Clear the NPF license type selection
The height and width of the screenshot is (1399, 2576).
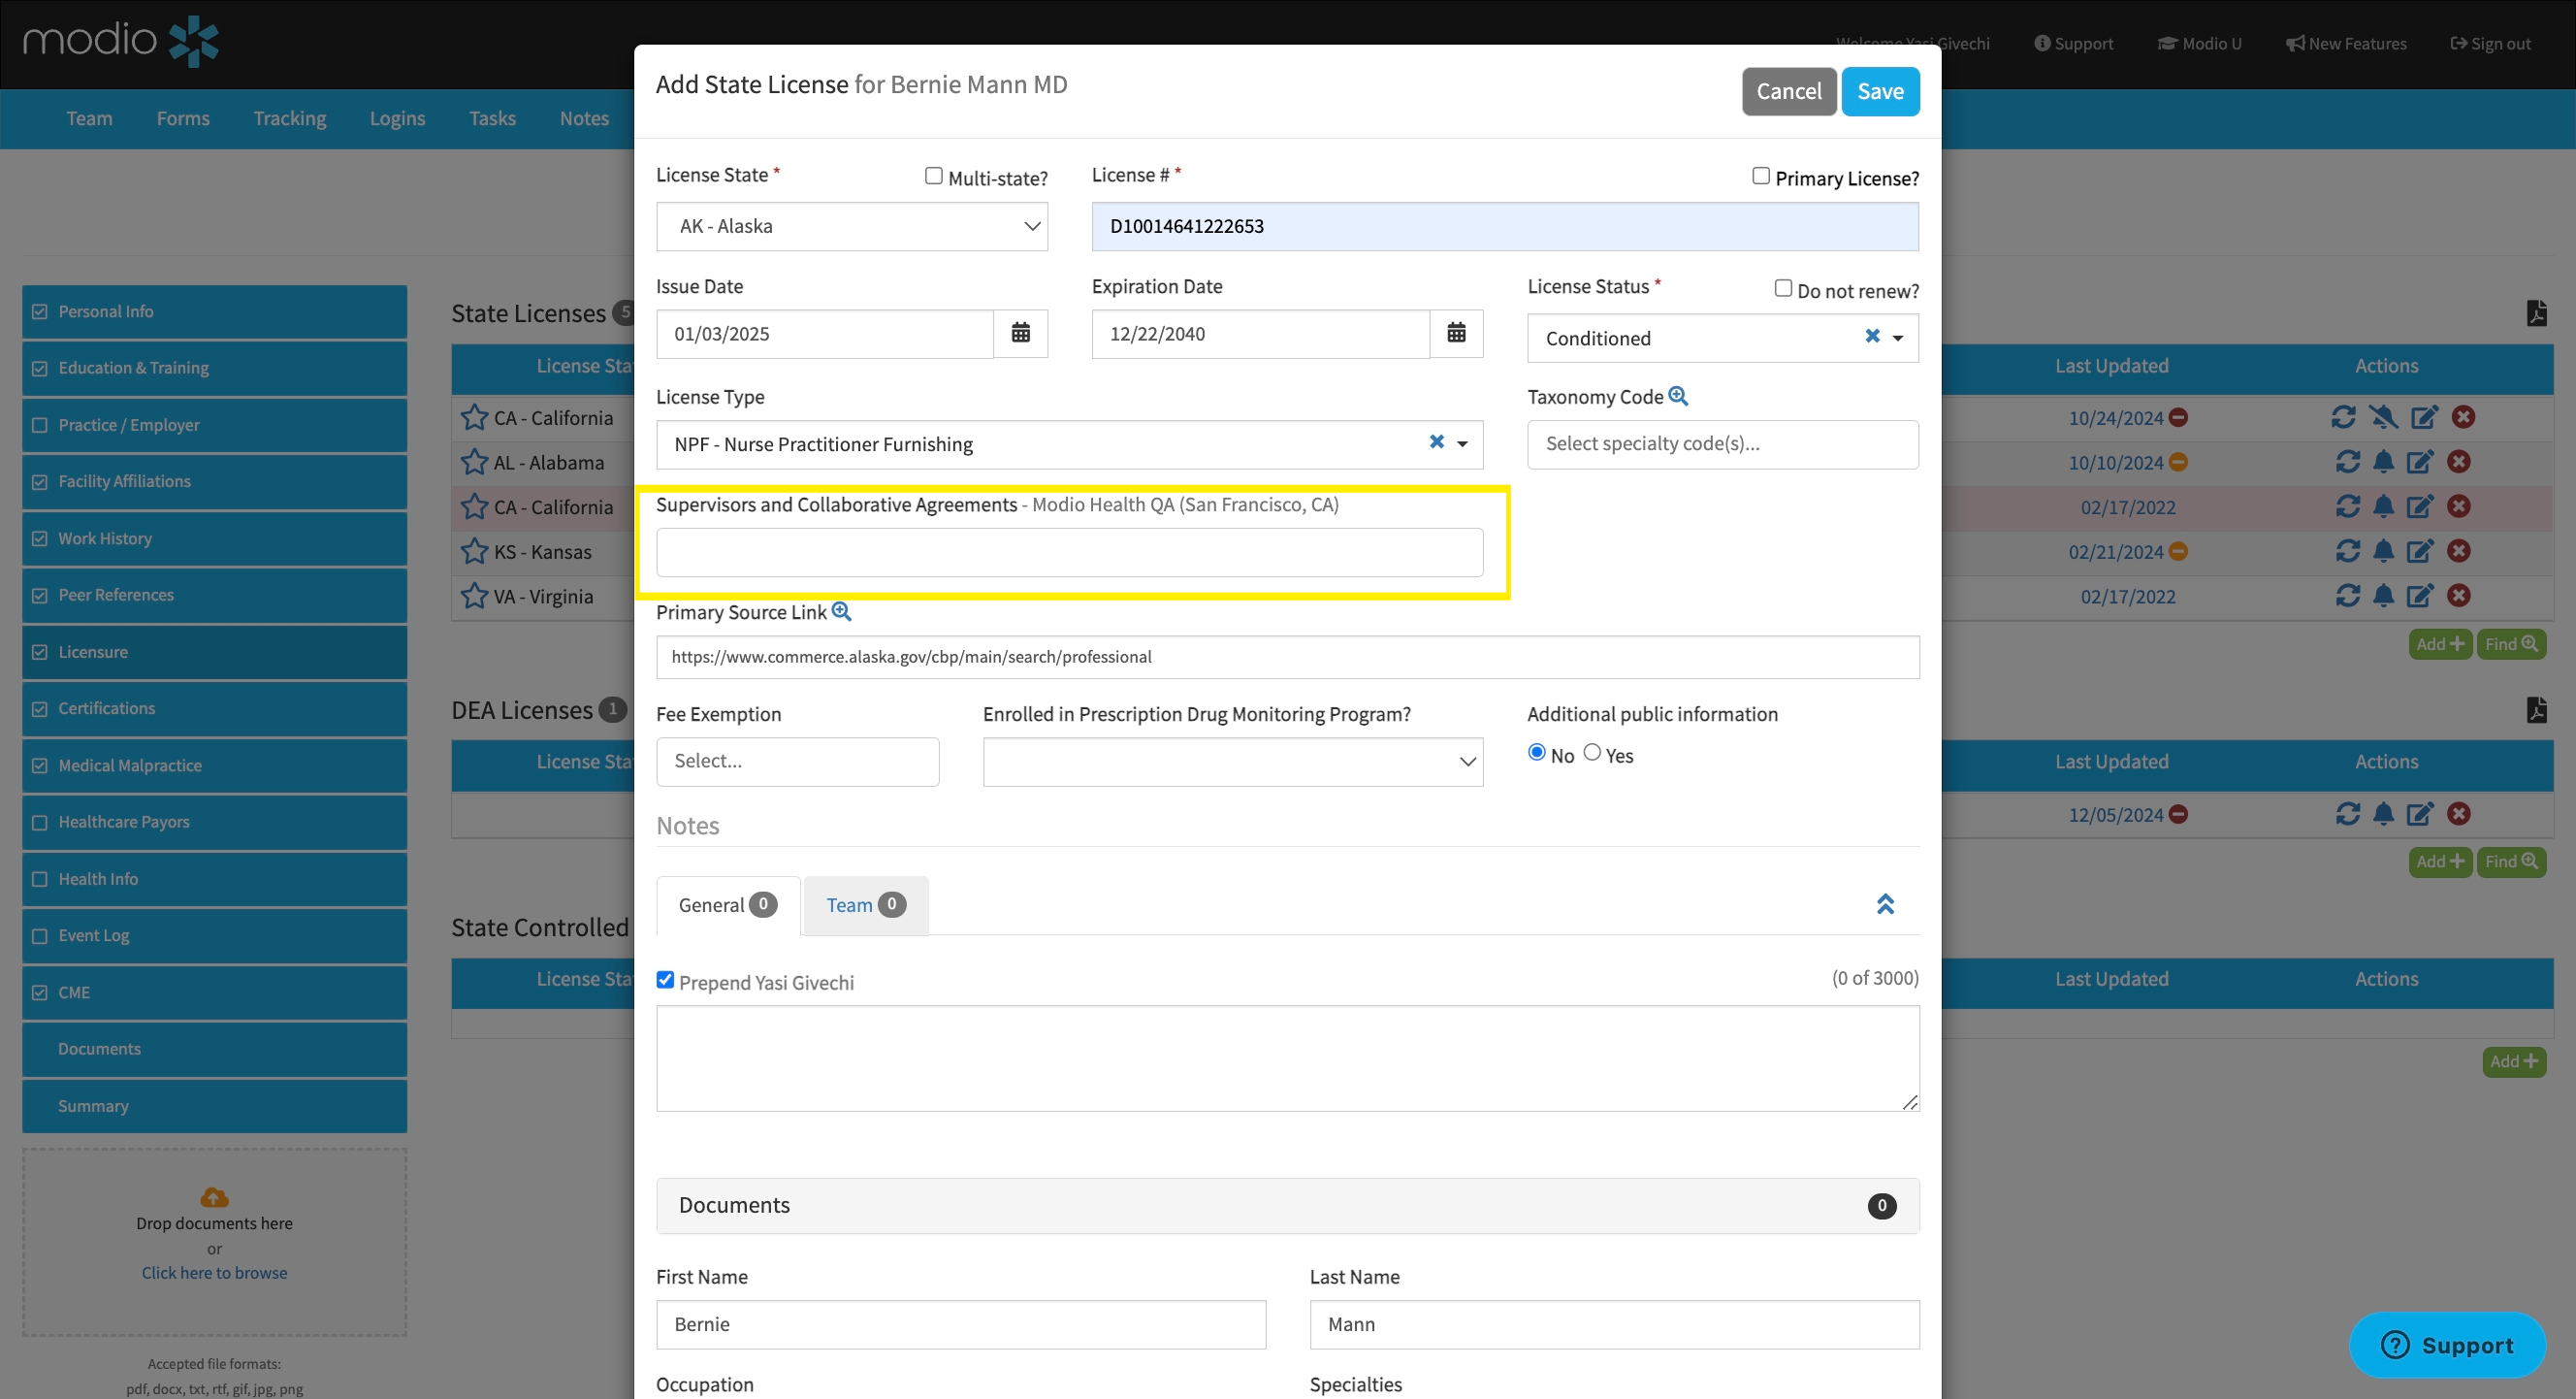pos(1436,442)
